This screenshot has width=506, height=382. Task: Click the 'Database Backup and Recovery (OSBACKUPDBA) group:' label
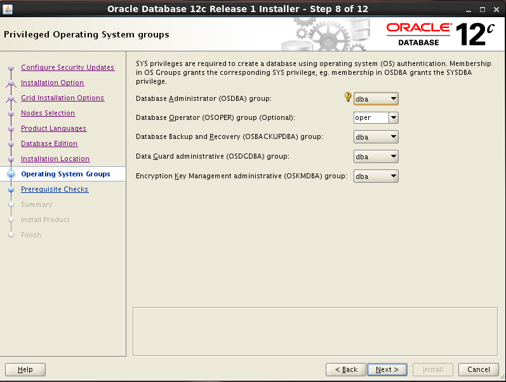click(229, 136)
